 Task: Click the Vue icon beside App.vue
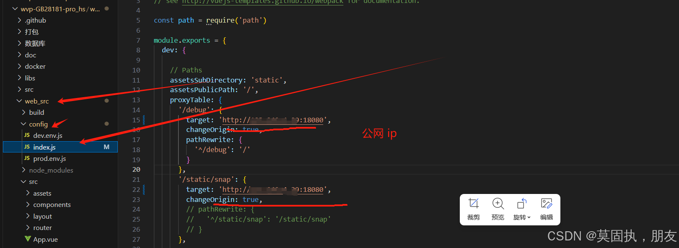coord(28,239)
